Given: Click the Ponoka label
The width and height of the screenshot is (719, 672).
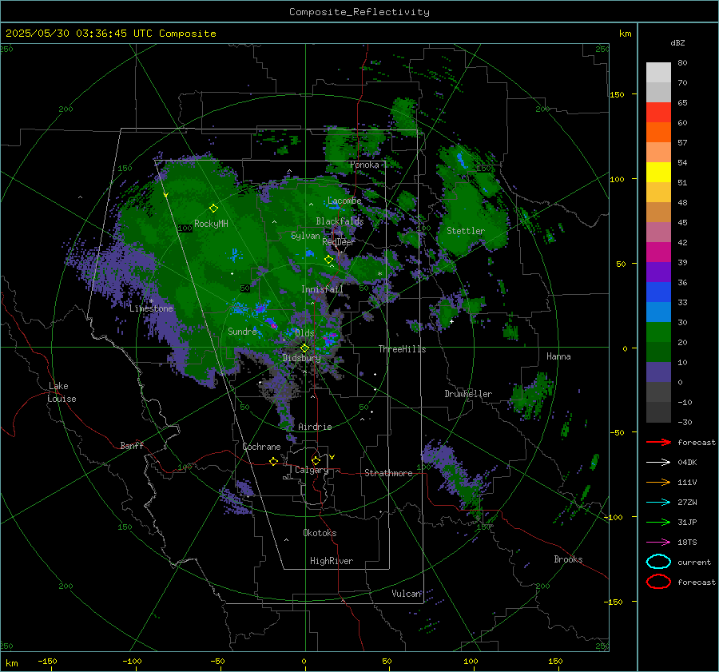Looking at the screenshot, I should 364,165.
